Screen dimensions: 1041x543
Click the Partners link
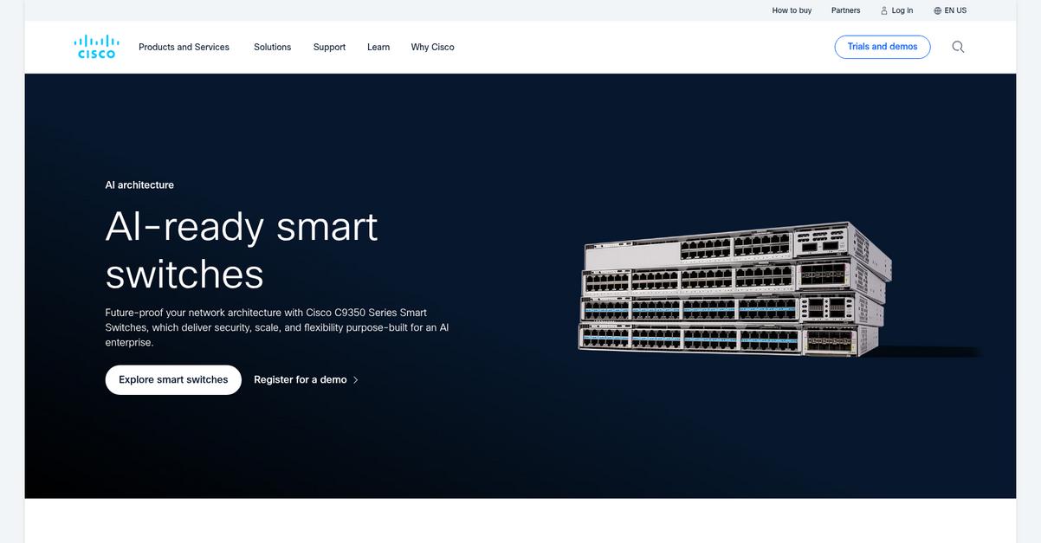point(845,10)
